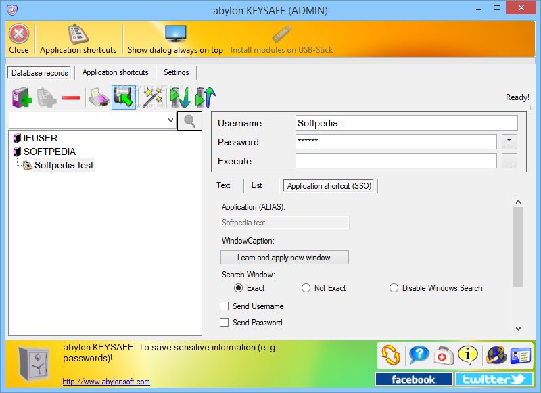This screenshot has width=541, height=393.
Task: Open the search combo box dropdown
Action: click(x=170, y=120)
